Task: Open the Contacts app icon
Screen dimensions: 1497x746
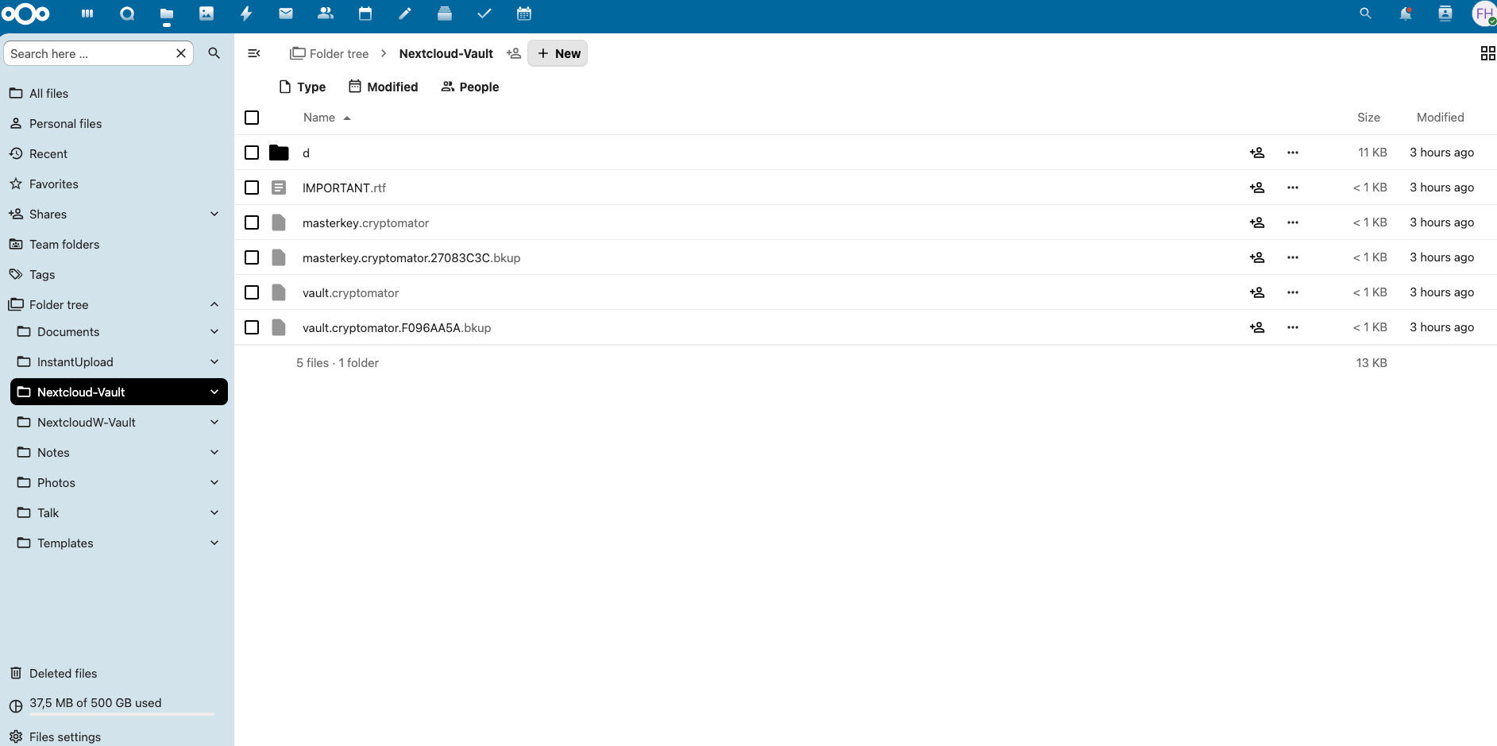Action: click(326, 14)
